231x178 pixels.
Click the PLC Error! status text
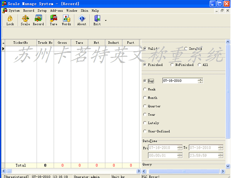[151, 176]
